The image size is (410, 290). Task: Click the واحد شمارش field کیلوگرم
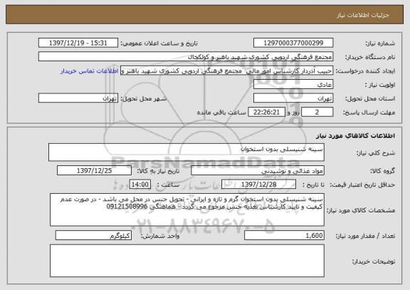pos(93,236)
